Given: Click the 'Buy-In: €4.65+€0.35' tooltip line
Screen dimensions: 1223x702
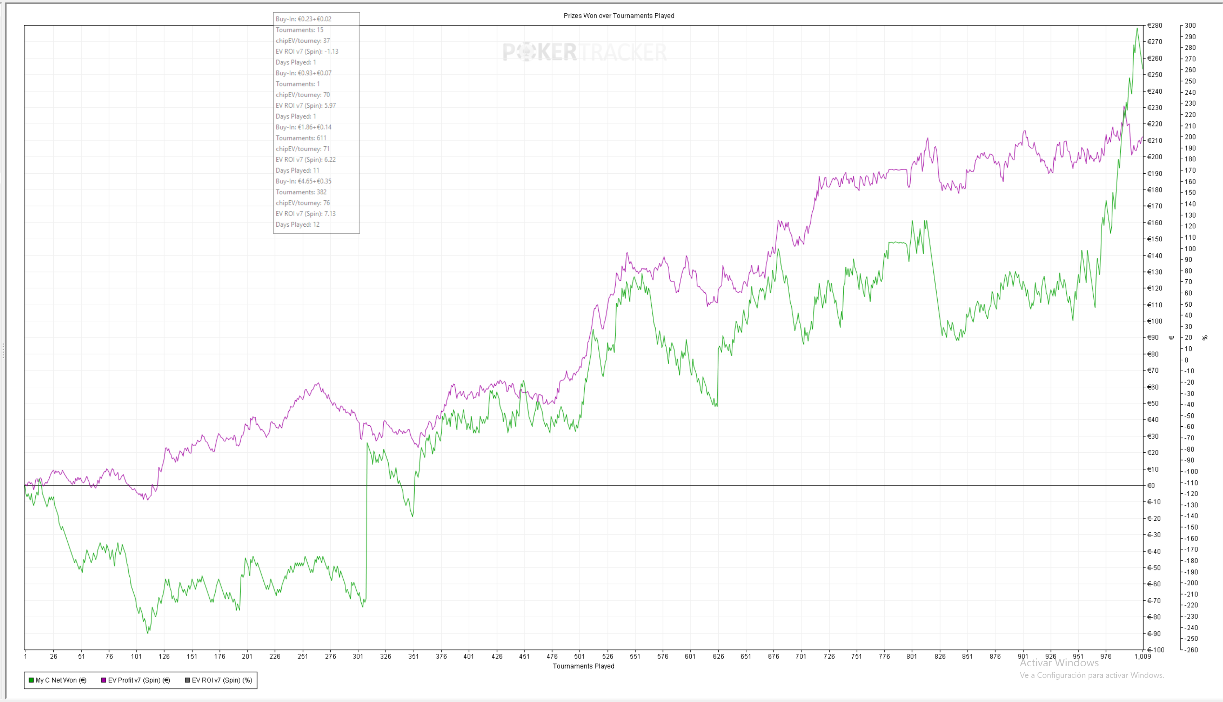Looking at the screenshot, I should point(304,181).
